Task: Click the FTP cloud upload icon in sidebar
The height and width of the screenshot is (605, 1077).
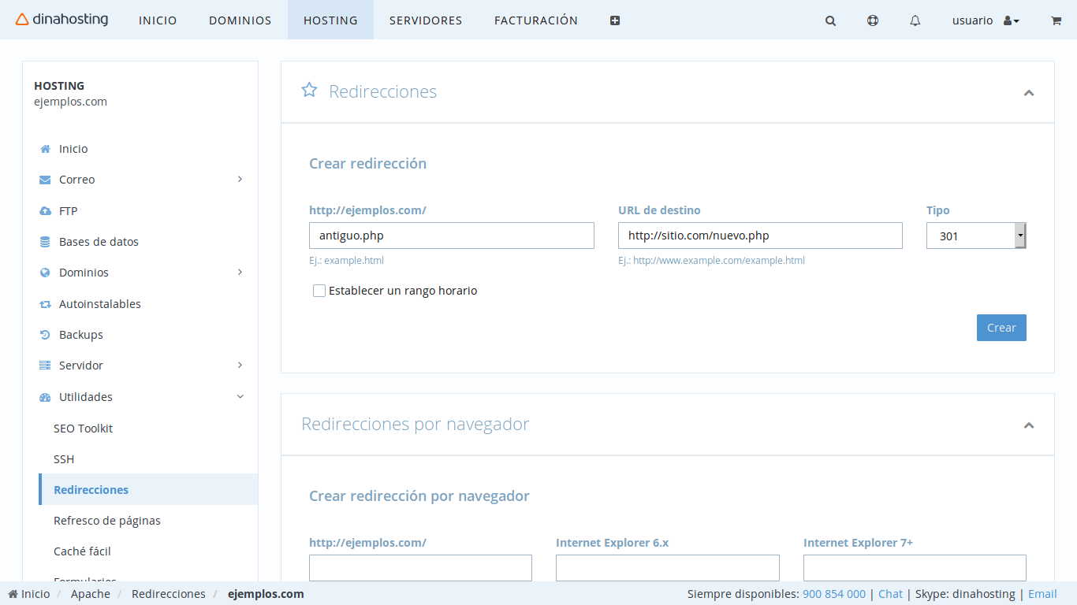Action: point(45,211)
